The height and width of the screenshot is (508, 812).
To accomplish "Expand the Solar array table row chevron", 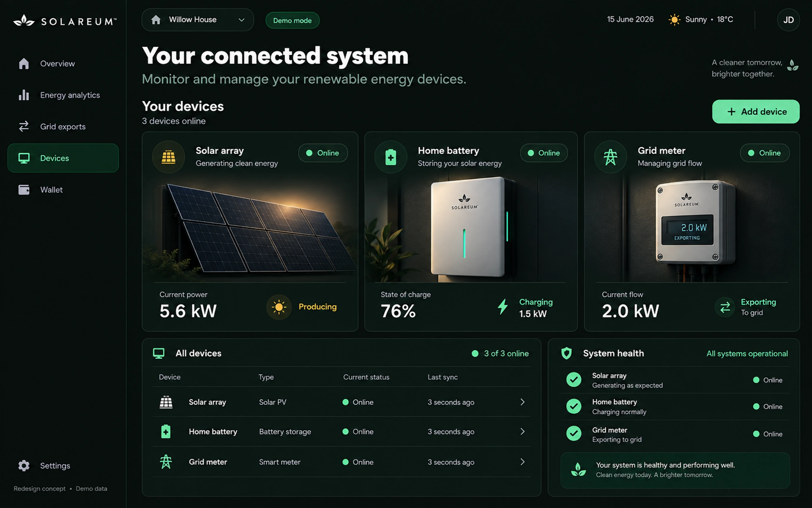I will (522, 402).
